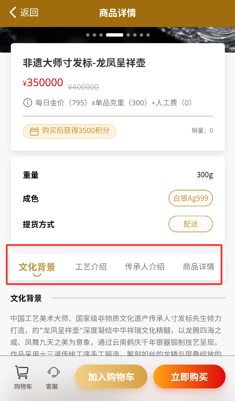Select the 白银Ag999 purity option

(191, 198)
